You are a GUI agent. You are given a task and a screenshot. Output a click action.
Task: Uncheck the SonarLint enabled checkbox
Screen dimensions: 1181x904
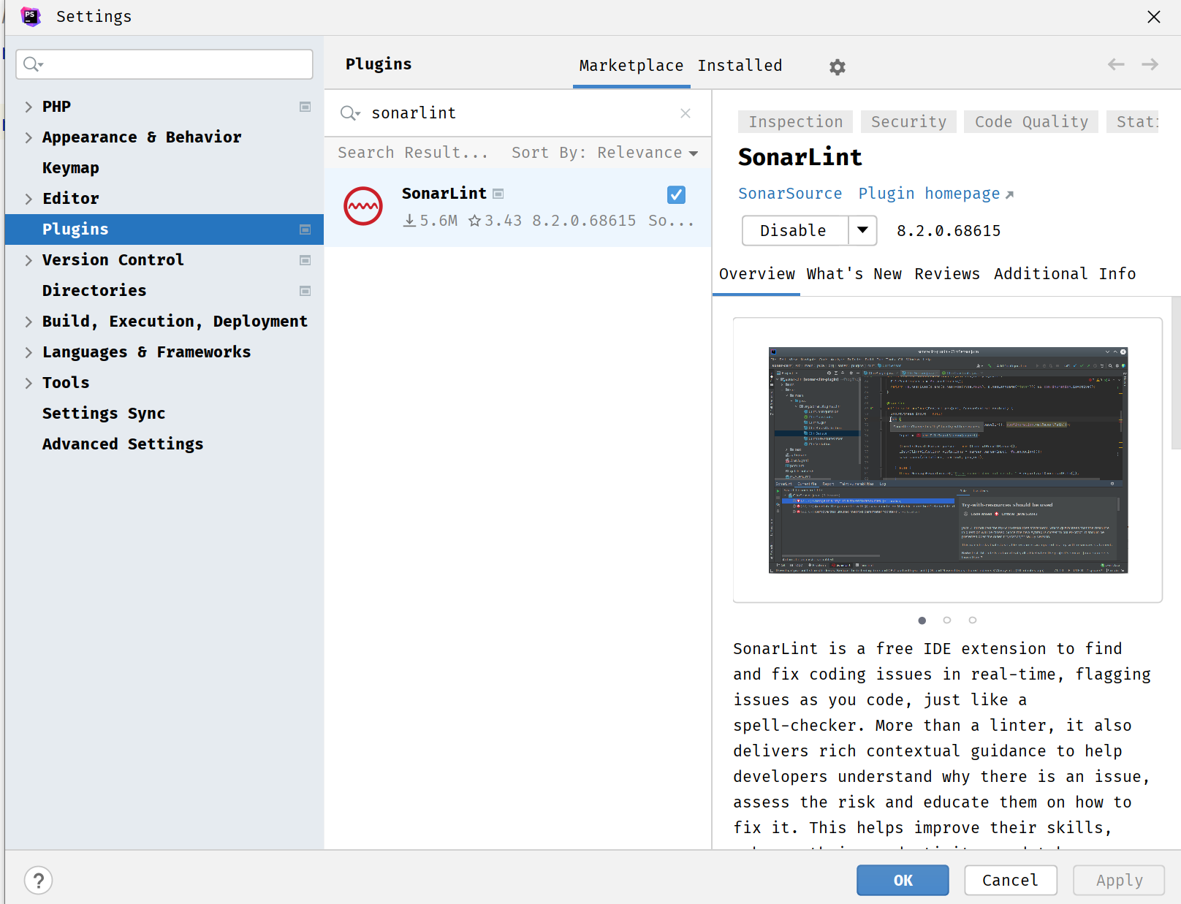click(676, 194)
